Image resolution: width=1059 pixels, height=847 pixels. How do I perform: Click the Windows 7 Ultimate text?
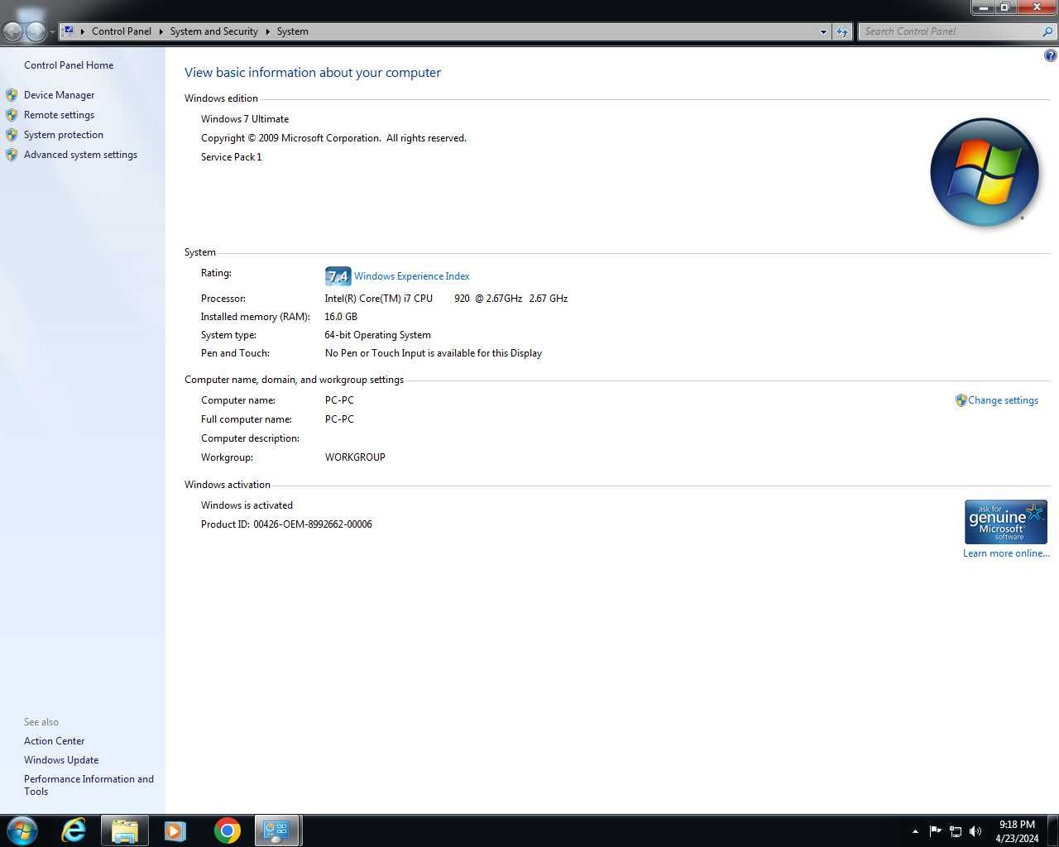point(245,119)
